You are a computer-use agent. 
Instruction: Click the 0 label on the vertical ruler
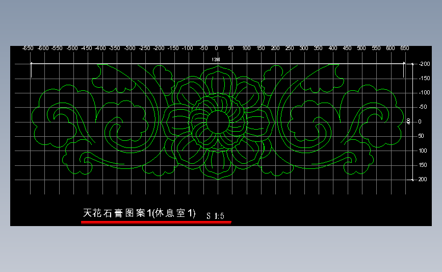click(420, 121)
